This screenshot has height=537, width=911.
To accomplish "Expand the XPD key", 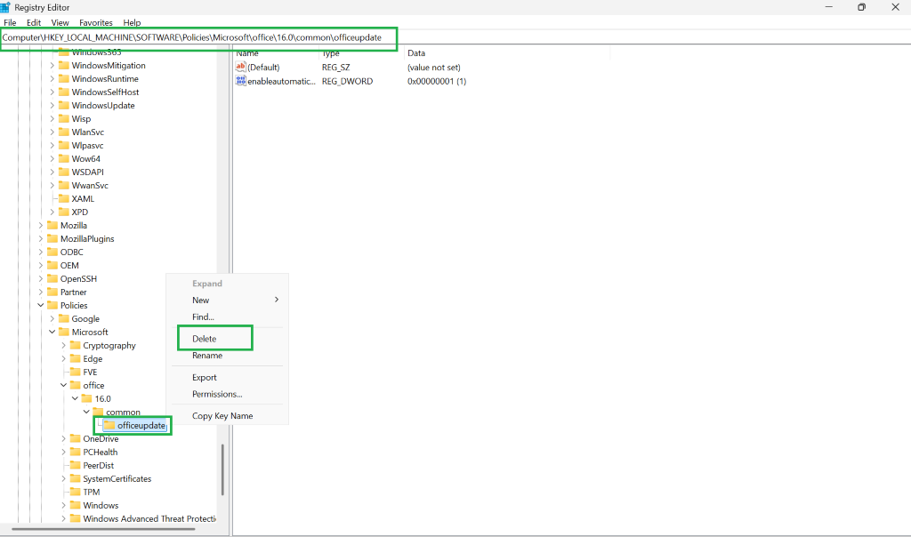I will [52, 212].
